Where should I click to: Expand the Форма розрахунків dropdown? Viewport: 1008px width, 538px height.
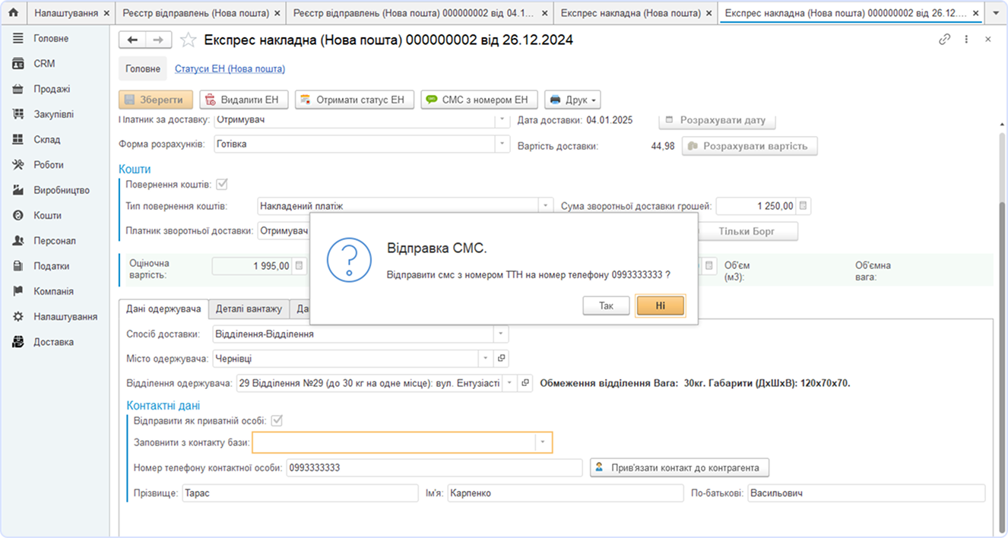click(502, 144)
